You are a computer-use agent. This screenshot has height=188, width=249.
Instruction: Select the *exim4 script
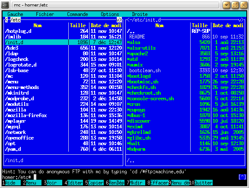tap(185, 127)
